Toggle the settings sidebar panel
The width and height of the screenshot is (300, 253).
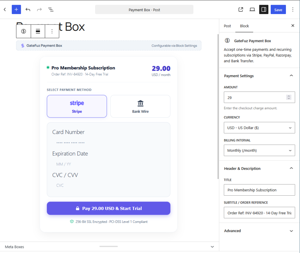coord(264,10)
